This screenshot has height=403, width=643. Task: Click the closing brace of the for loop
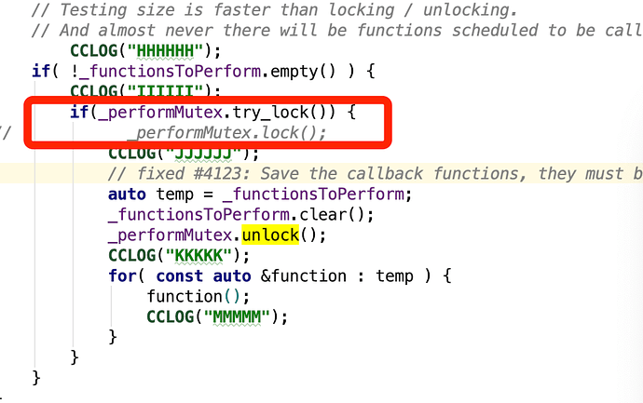point(113,338)
